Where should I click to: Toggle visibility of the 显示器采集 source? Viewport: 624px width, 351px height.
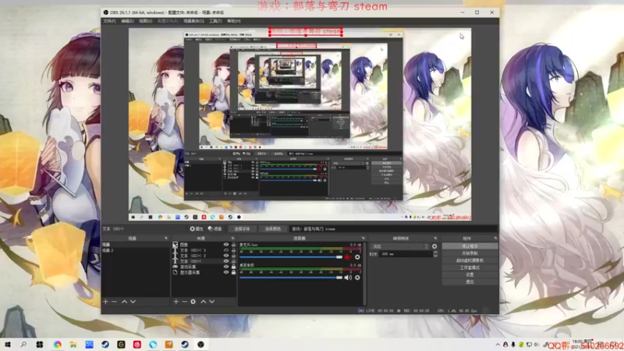pyautogui.click(x=226, y=272)
